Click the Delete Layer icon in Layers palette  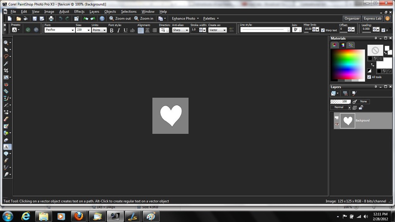click(x=345, y=93)
